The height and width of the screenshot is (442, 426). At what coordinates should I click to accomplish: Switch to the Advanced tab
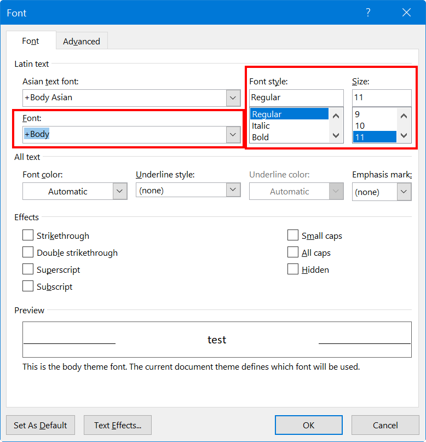click(82, 41)
